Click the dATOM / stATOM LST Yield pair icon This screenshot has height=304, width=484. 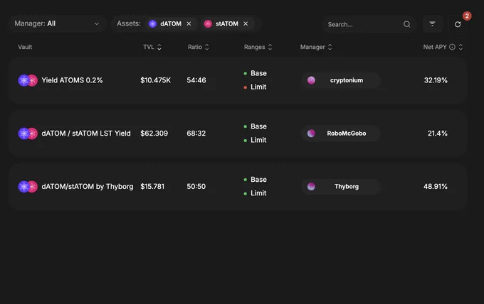pyautogui.click(x=28, y=134)
